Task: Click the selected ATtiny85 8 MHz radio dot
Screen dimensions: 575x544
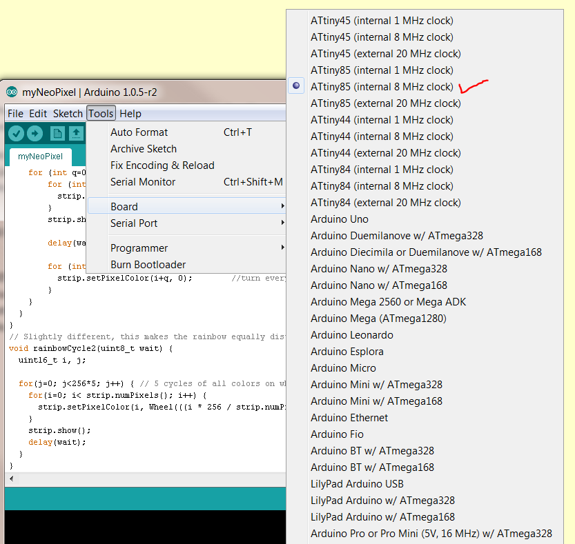Action: 296,85
